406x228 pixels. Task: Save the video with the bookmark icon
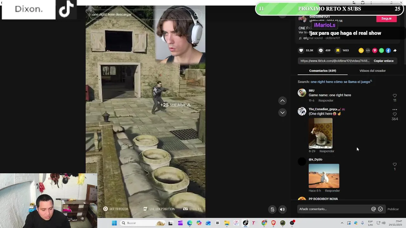tap(338, 50)
